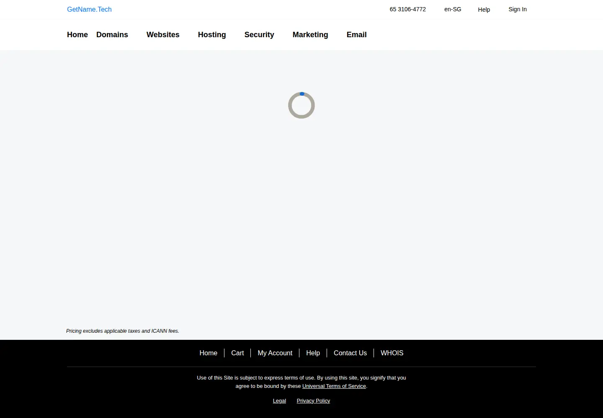Open the footer Home link

tap(208, 353)
